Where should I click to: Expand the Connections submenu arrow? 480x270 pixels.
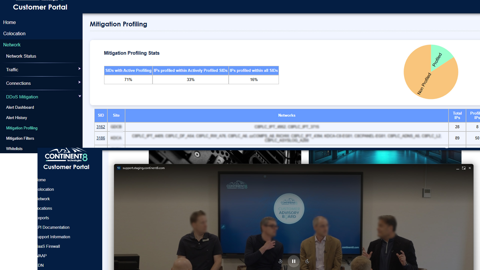79,82
